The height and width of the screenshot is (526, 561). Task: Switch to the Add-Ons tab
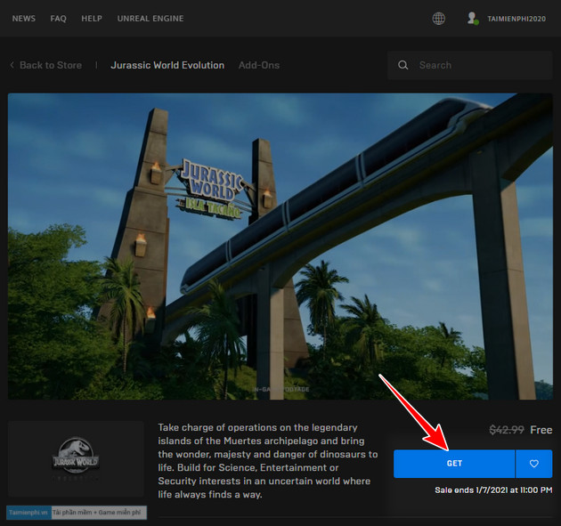[x=259, y=65]
